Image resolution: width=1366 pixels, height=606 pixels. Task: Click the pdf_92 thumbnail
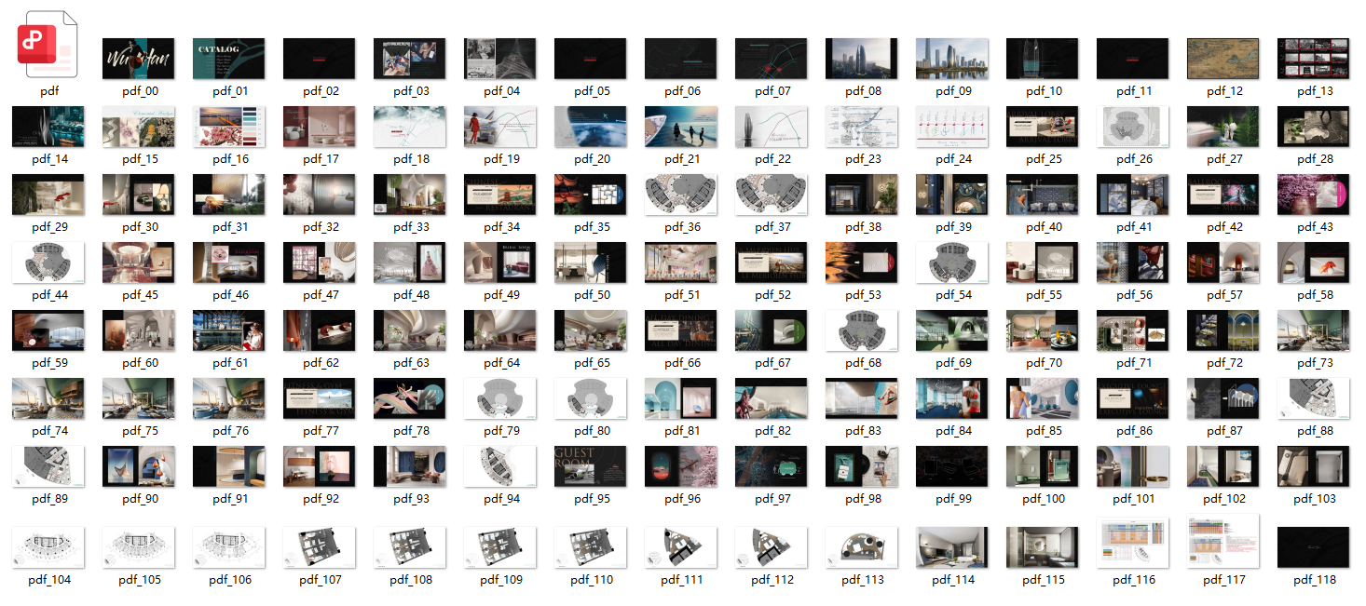coord(320,466)
